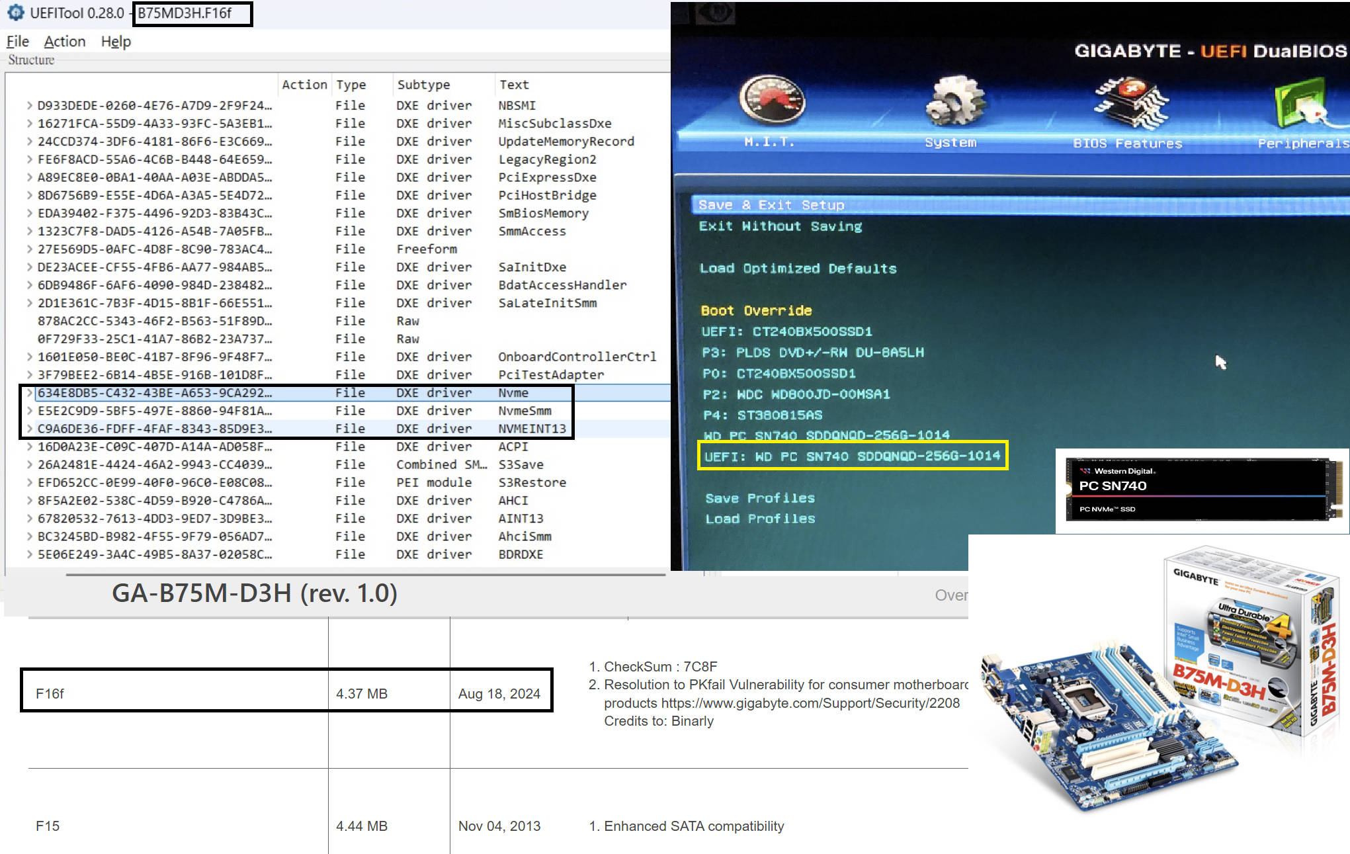Screen dimensions: 1350x854
Task: Choose Exit Without Saving in BIOS
Action: [780, 226]
